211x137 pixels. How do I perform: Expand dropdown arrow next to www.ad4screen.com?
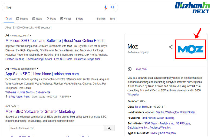[38, 69]
